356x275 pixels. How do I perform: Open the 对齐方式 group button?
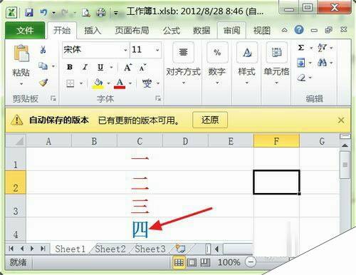click(x=183, y=63)
